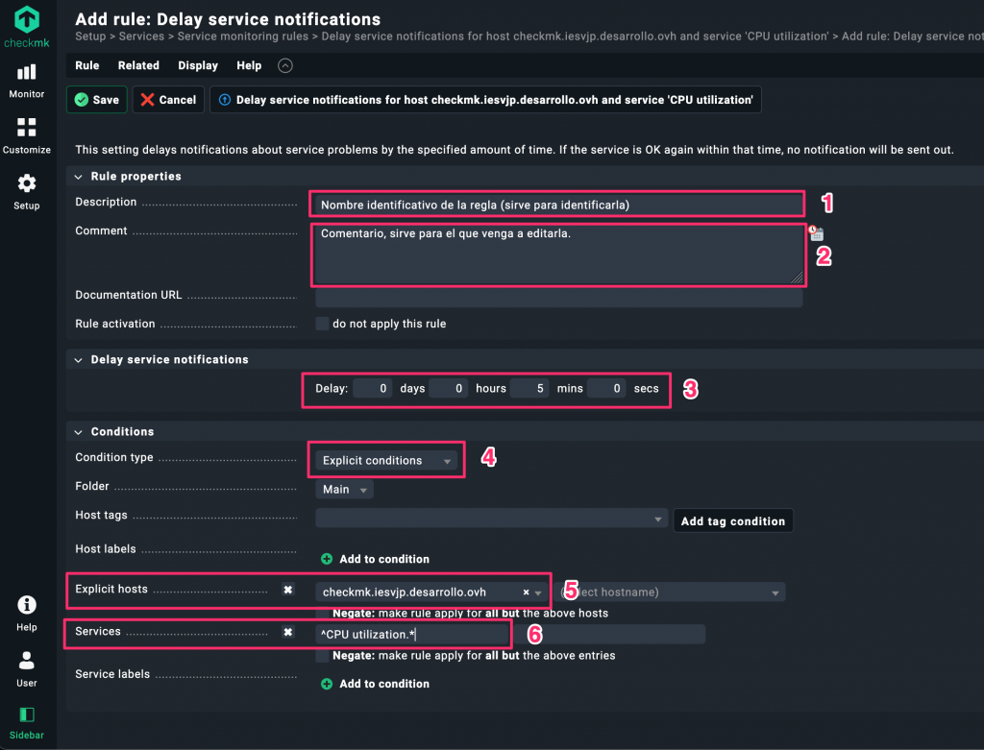
Task: Open the Help info icon
Action: pyautogui.click(x=27, y=612)
